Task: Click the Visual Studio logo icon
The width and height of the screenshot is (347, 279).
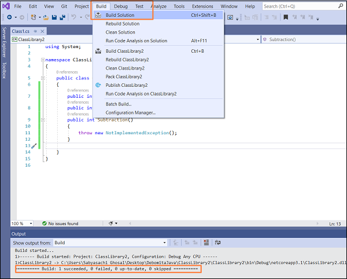Action: (5, 6)
